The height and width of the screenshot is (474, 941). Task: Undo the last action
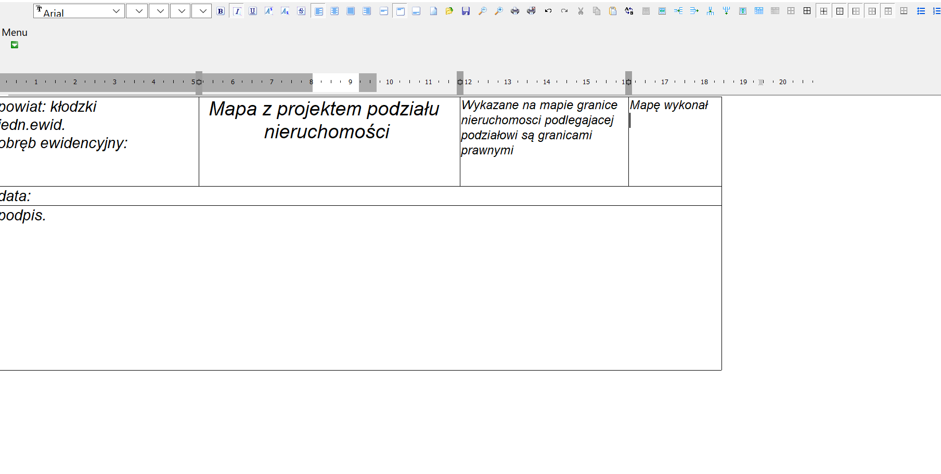pyautogui.click(x=548, y=11)
